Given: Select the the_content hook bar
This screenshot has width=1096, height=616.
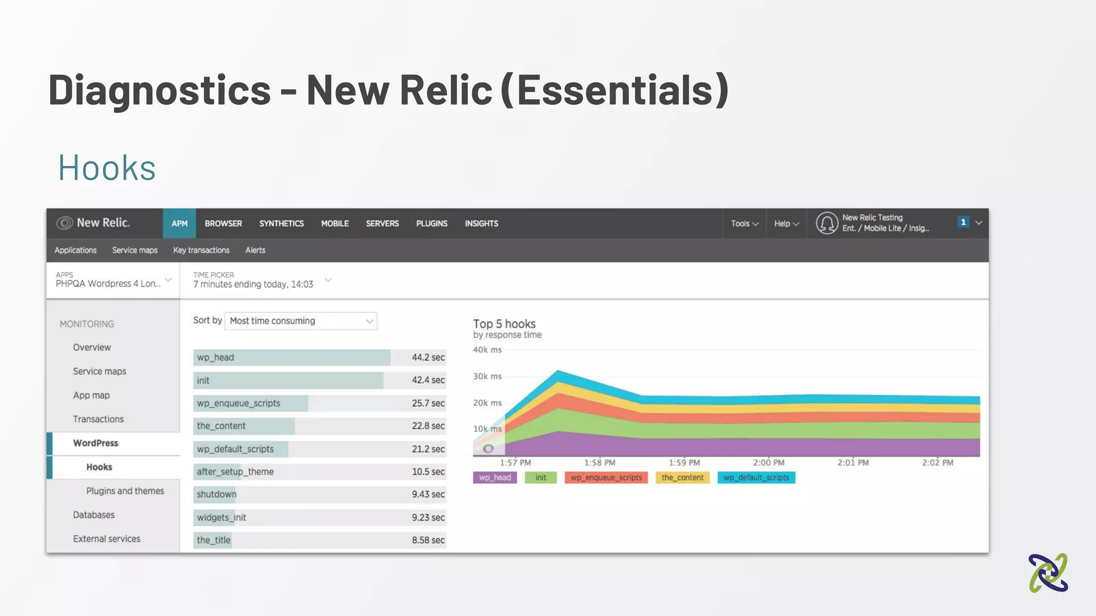Looking at the screenshot, I should (x=319, y=426).
